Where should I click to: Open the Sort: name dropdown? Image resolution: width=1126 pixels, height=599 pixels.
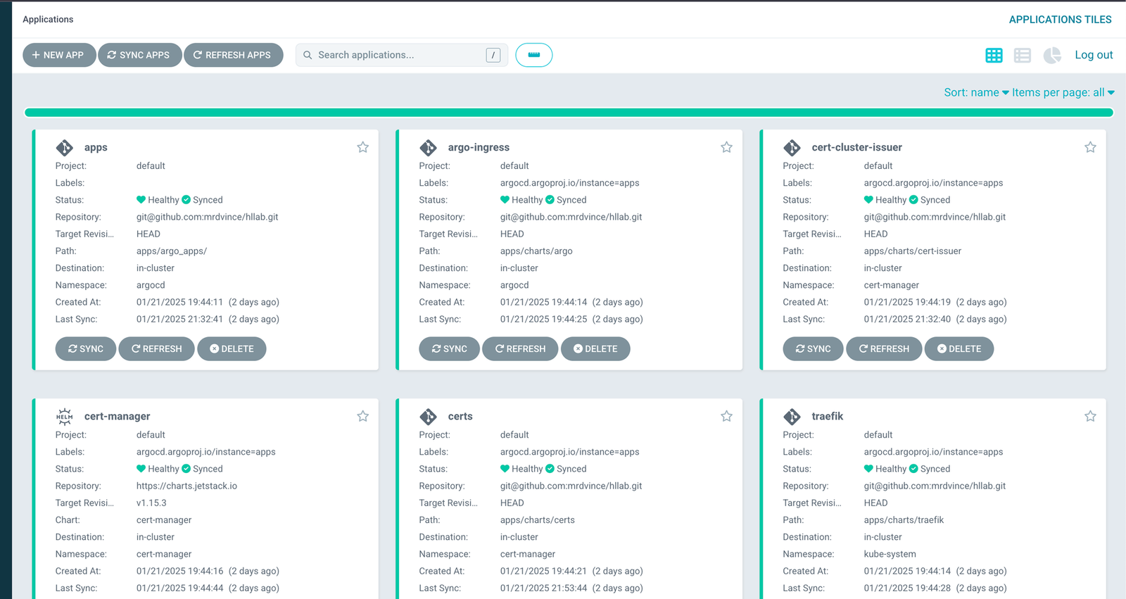click(976, 92)
